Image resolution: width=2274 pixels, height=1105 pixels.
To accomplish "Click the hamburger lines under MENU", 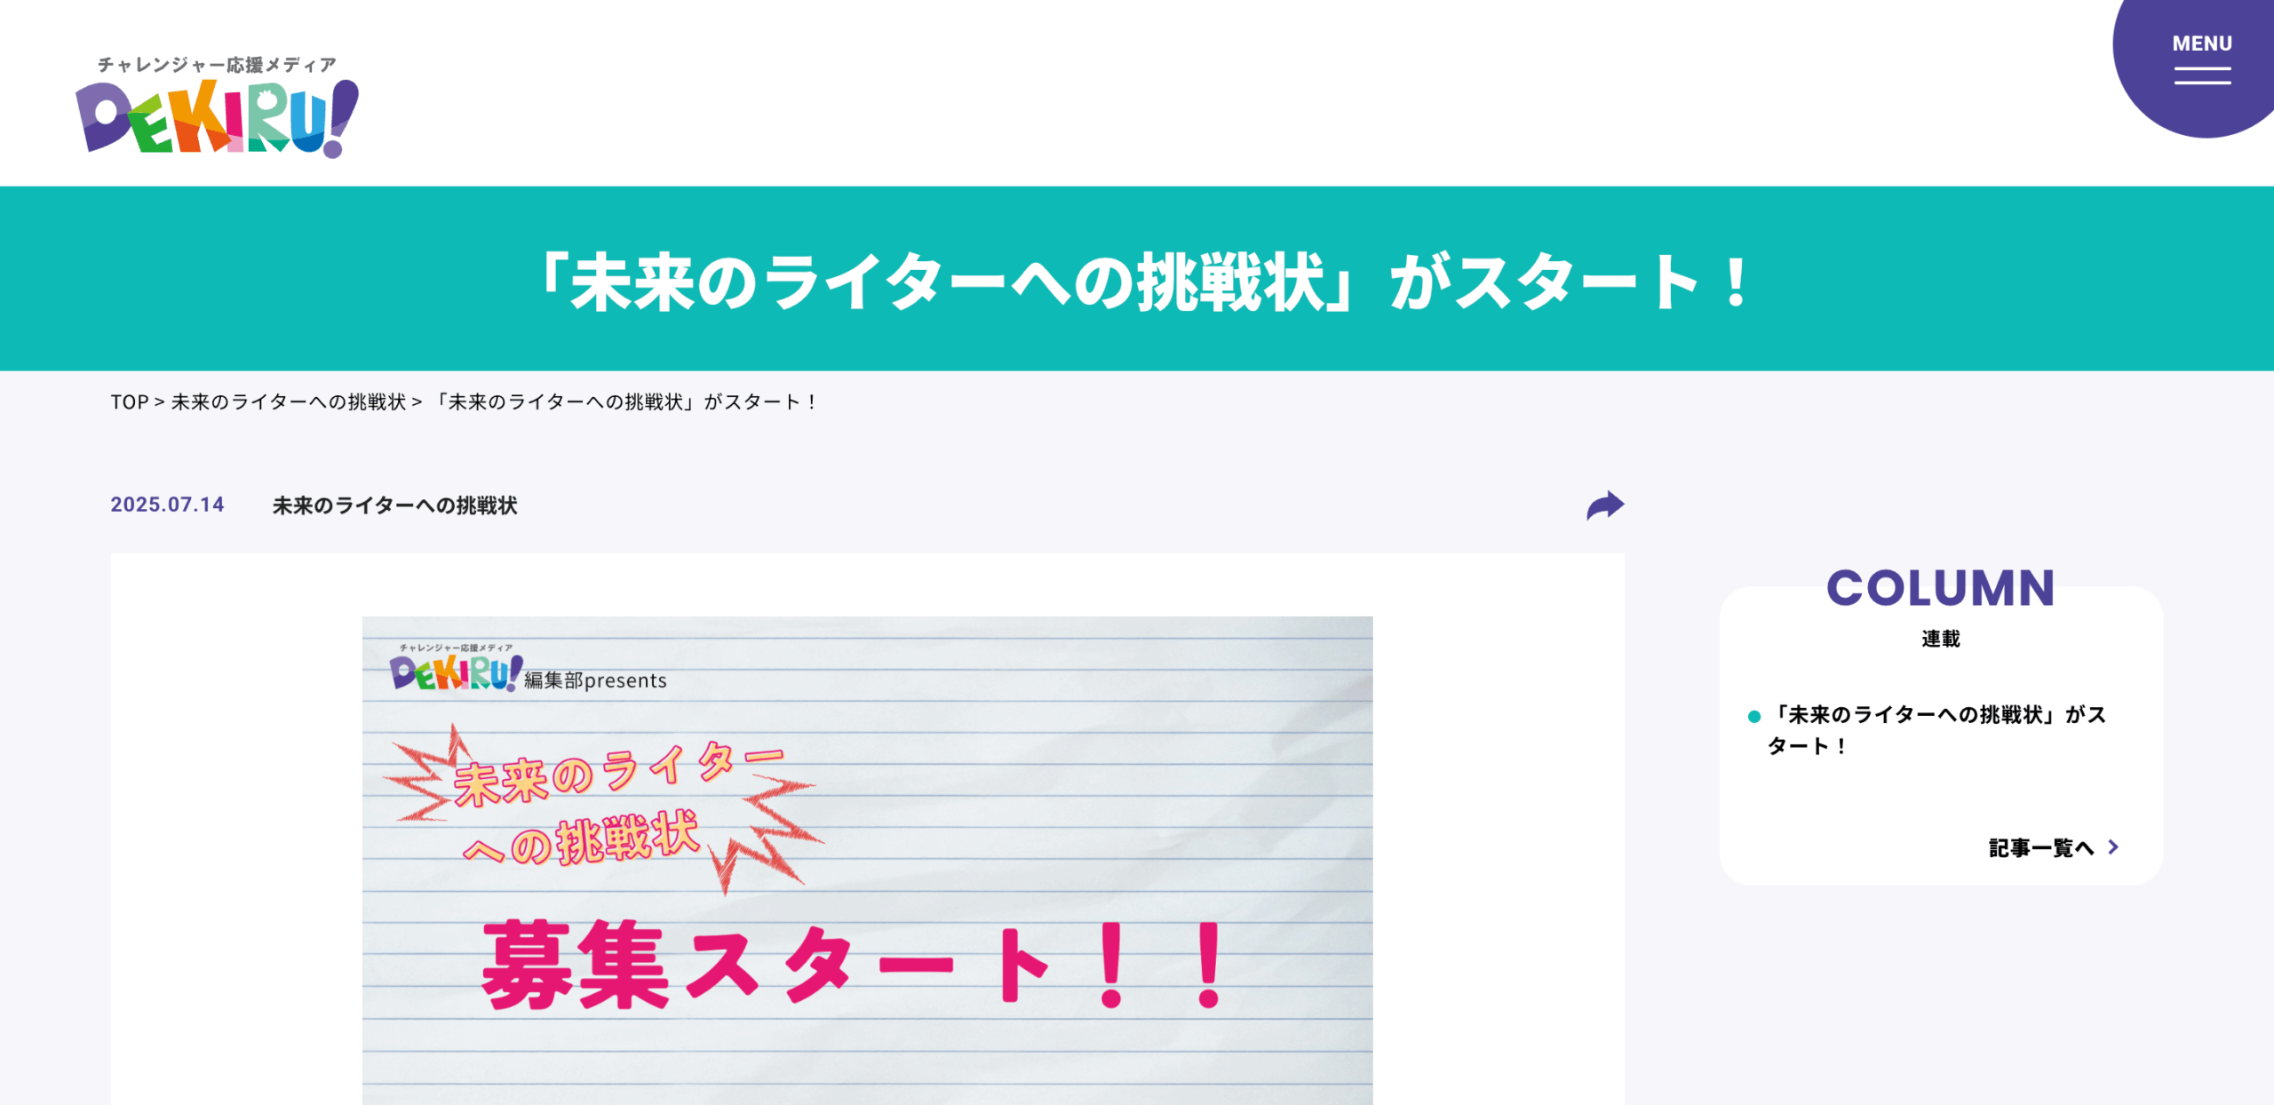I will [x=2202, y=76].
